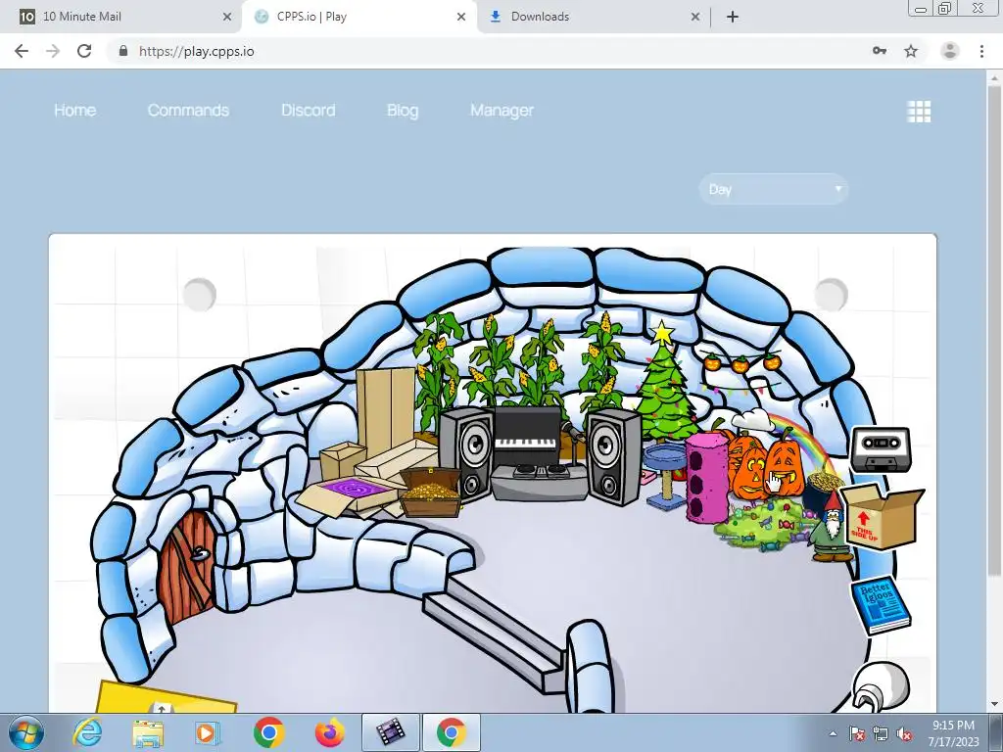Open the cassette tape music icon

tap(881, 449)
